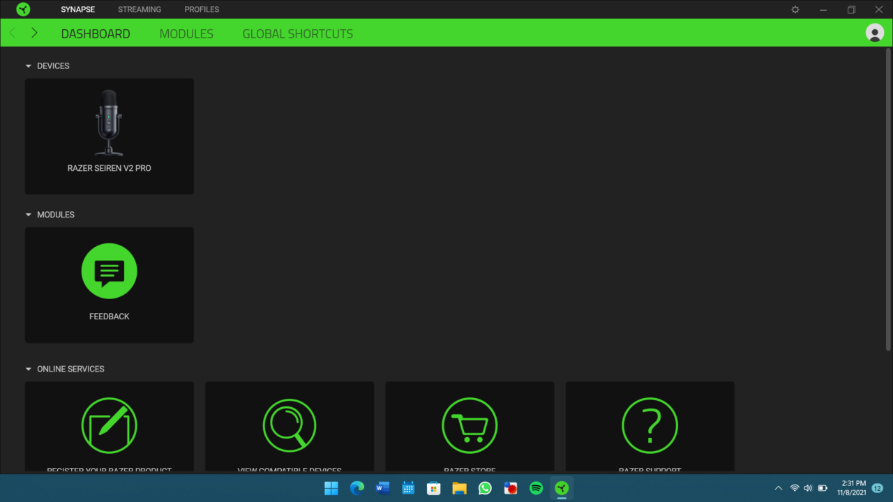
Task: Open the Razer Seiren V2 Pro microphone device
Action: (x=110, y=136)
